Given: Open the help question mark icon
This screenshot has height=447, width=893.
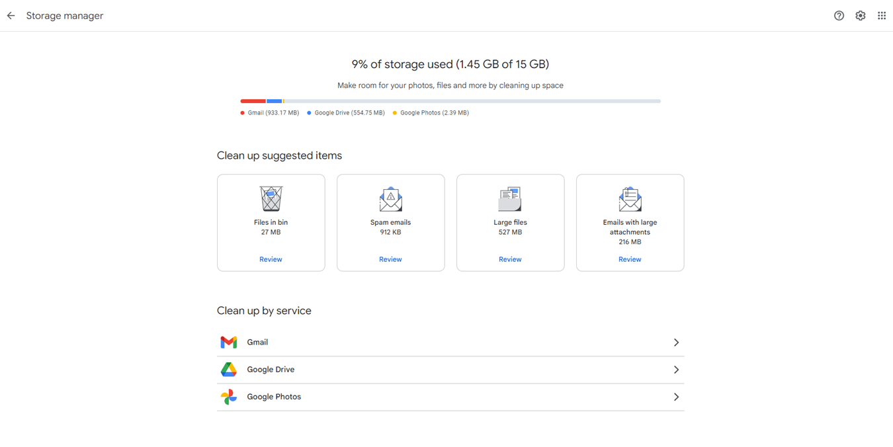Looking at the screenshot, I should coord(839,16).
